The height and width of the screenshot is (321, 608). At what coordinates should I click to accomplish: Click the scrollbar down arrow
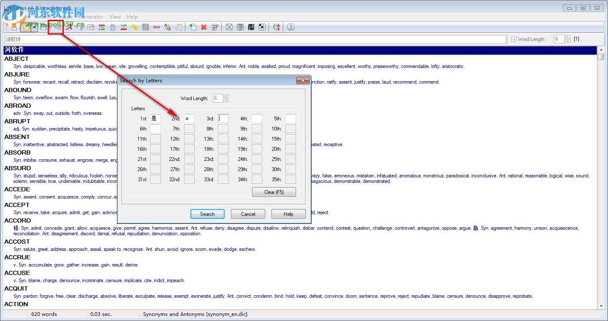tap(601, 306)
